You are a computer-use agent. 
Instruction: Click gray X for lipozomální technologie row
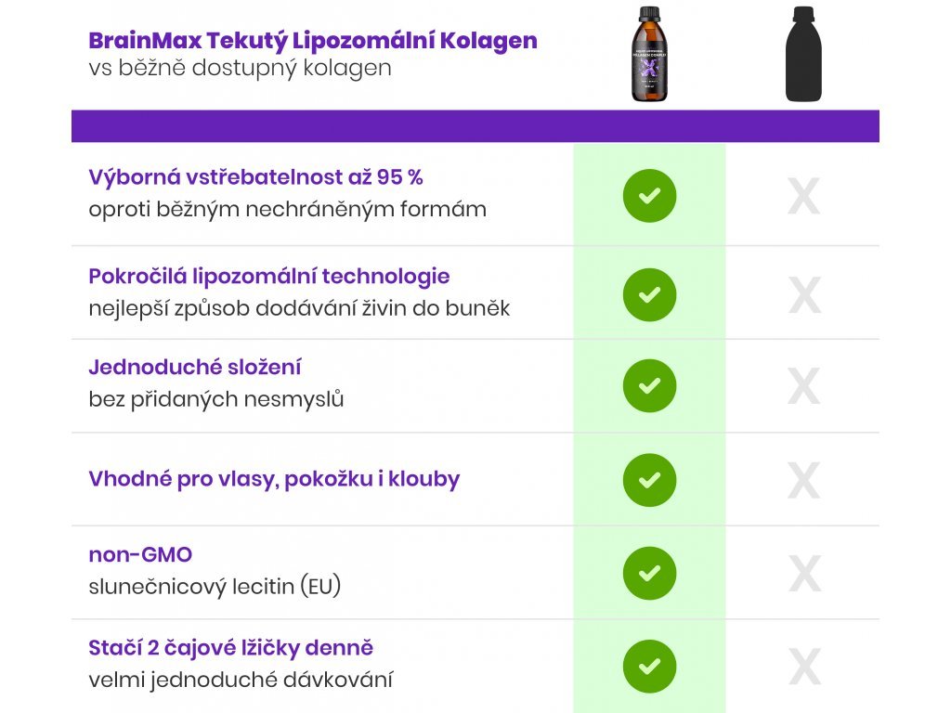pos(804,295)
